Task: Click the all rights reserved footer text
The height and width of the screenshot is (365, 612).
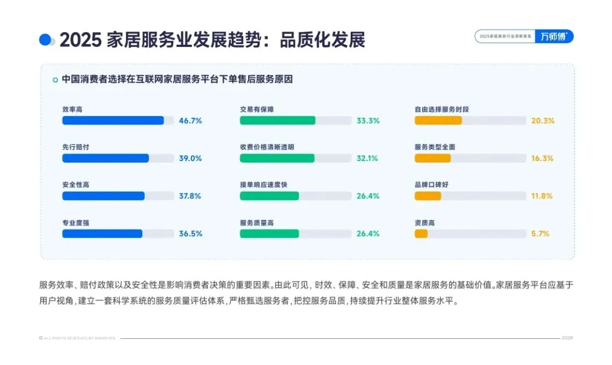Action: tap(77, 338)
